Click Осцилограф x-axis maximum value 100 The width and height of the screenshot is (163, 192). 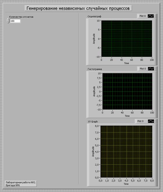(x=152, y=60)
